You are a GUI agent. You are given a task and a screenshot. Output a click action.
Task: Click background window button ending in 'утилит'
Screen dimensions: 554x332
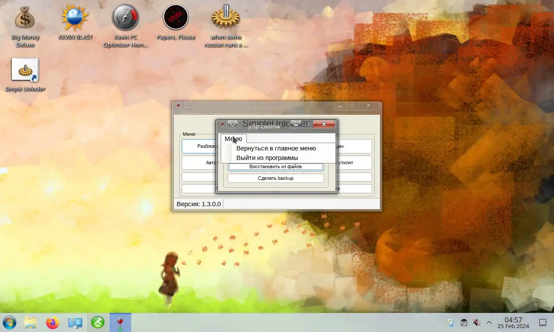354,163
